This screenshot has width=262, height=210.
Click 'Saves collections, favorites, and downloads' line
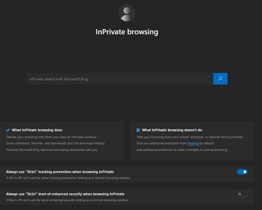click(x=55, y=143)
